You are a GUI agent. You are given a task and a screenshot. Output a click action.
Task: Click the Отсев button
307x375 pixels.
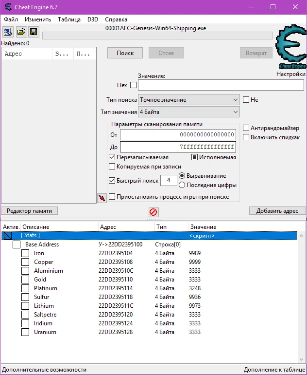[x=166, y=53]
